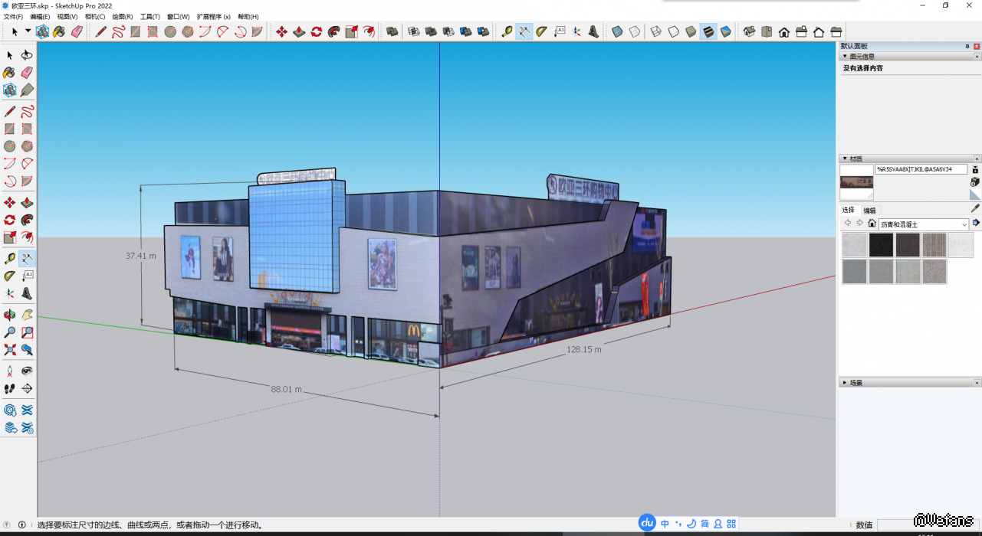Click the material name input field
This screenshot has width=982, height=536.
point(921,169)
